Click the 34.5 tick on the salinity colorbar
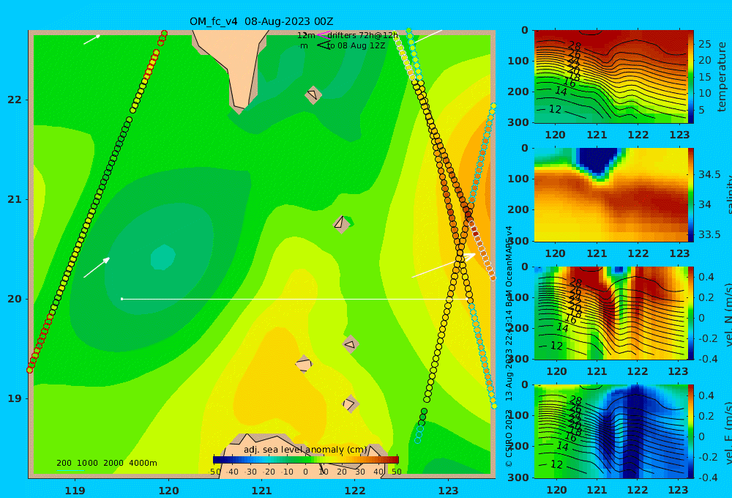 pos(709,175)
